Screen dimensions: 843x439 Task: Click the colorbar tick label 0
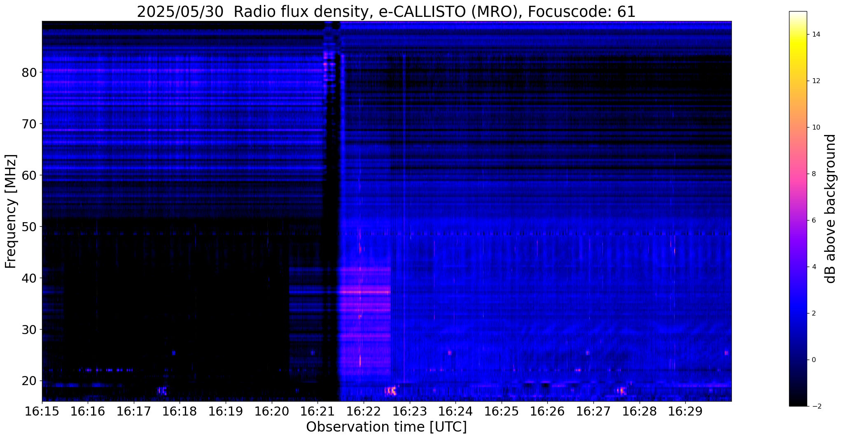point(813,360)
